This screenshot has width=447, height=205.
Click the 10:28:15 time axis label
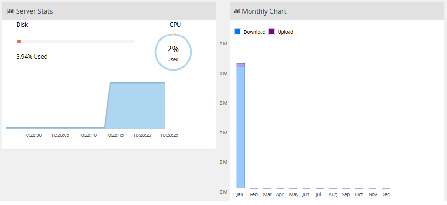click(115, 135)
